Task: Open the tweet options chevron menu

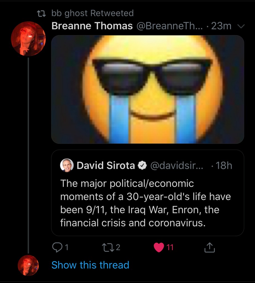Action: pos(241,26)
